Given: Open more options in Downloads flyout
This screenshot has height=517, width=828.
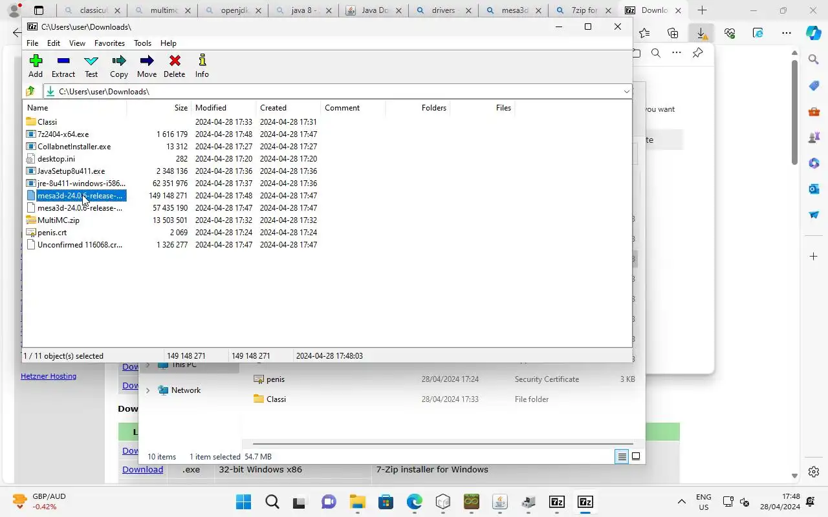Looking at the screenshot, I should pyautogui.click(x=677, y=53).
